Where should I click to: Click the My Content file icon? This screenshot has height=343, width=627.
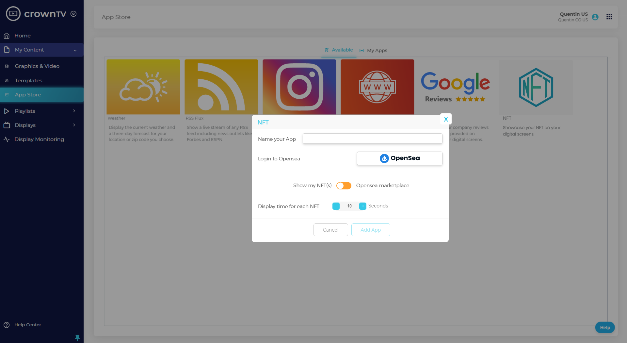point(7,50)
